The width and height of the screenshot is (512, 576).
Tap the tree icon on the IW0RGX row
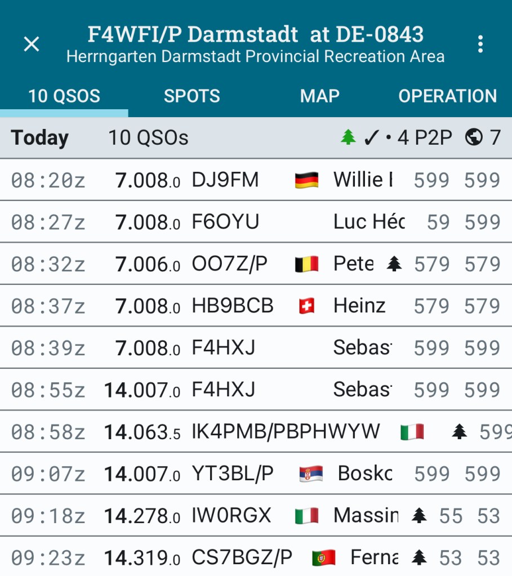[x=418, y=516]
